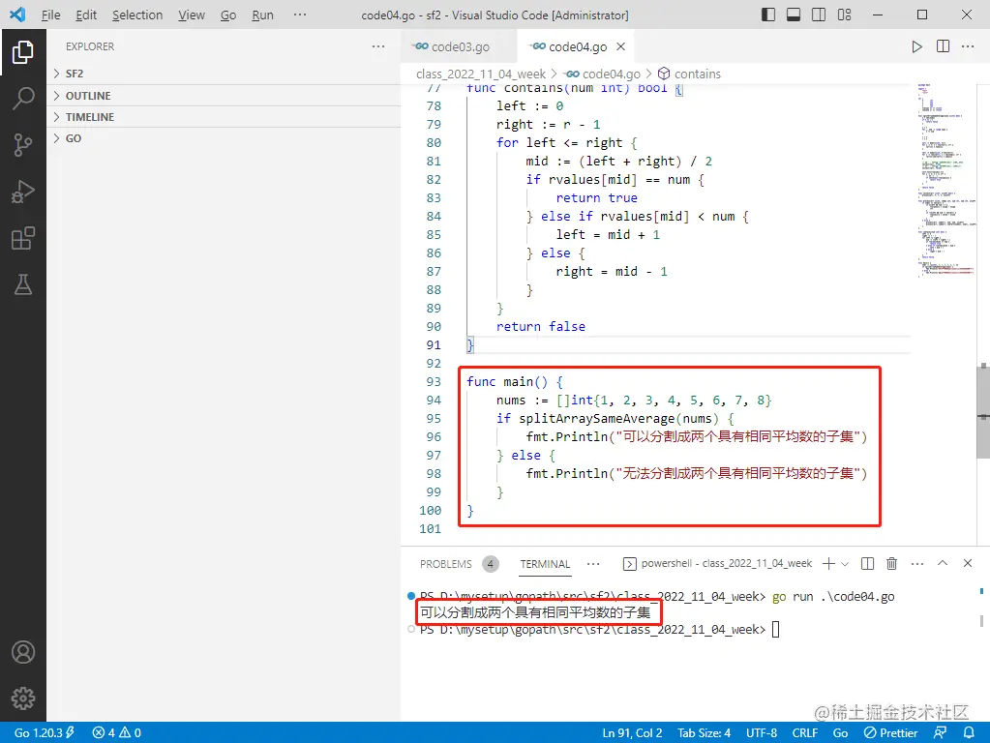Open editor More Actions menu
Viewport: 990px width, 743px height.
(x=968, y=46)
